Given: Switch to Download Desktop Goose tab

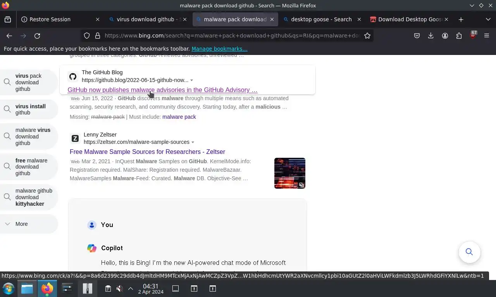Looking at the screenshot, I should click(408, 19).
